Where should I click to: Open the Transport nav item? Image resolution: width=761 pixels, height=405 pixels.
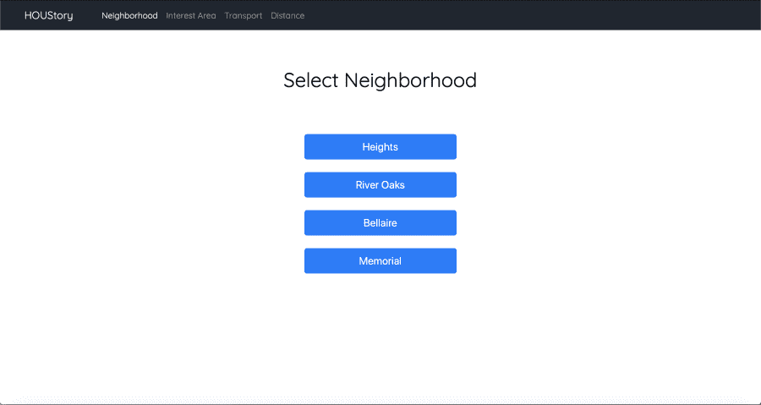(244, 15)
